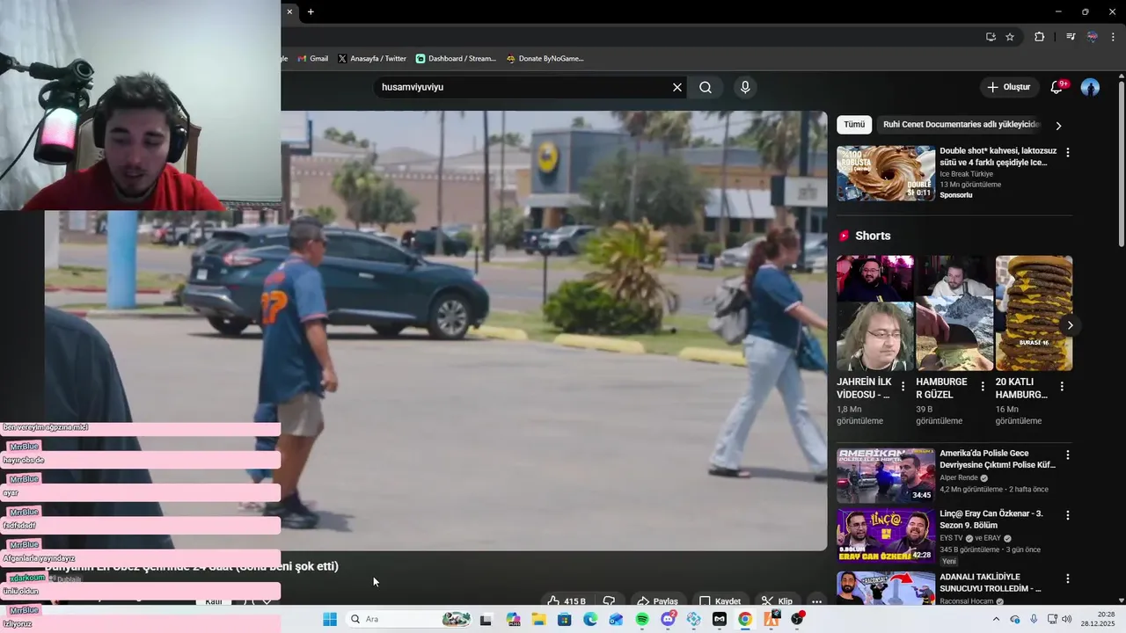The width and height of the screenshot is (1126, 633).
Task: Open the Chrome profile icon
Action: point(1092,37)
